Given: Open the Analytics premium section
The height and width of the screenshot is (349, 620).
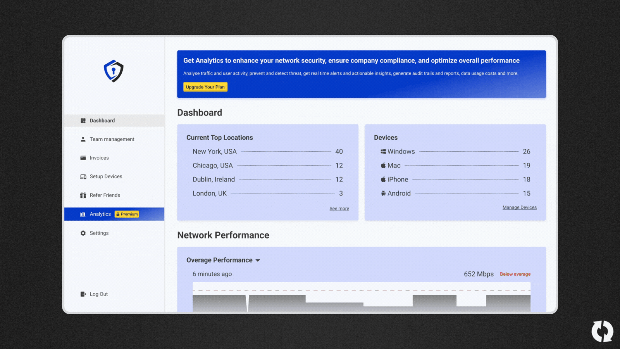Looking at the screenshot, I should [100, 214].
